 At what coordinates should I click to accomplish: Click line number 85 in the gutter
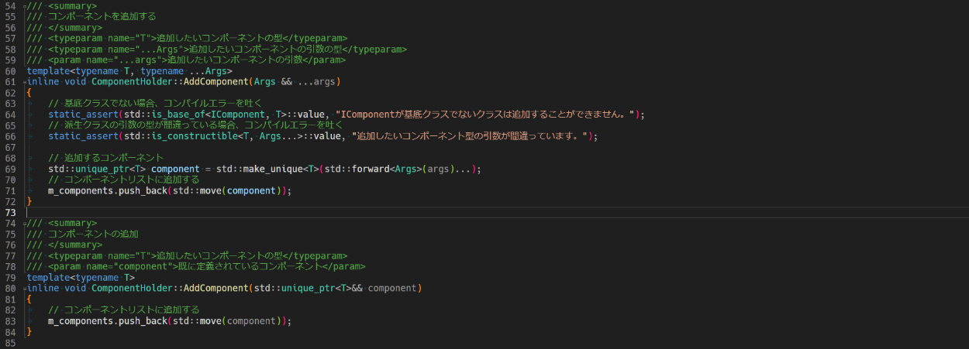9,342
